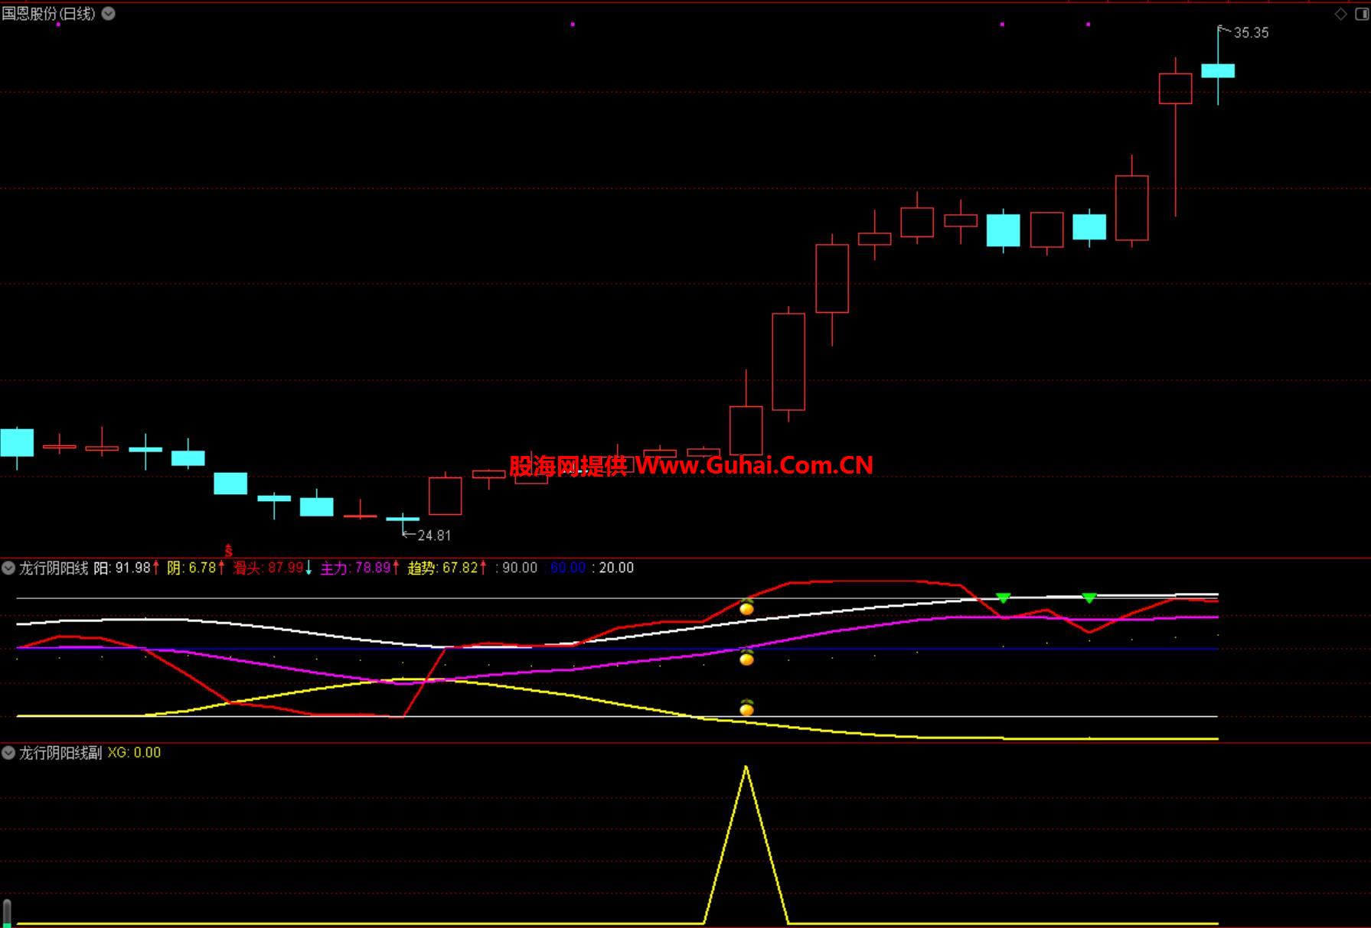Click the first green down-triangle marker
Image resolution: width=1371 pixels, height=928 pixels.
tap(1004, 598)
